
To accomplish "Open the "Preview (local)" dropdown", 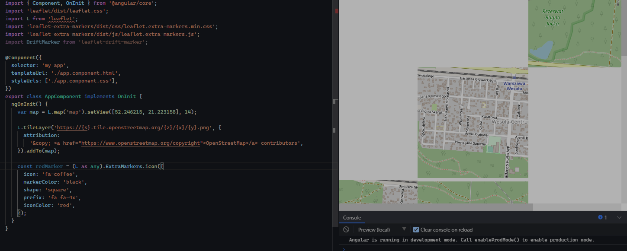I will pos(382,229).
